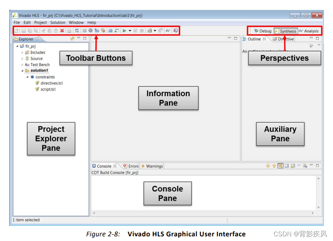The height and width of the screenshot is (241, 333).
Task: Select the Includes folder
Action: point(35,52)
